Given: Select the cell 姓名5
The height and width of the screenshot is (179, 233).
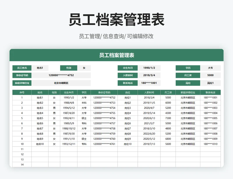Looking at the screenshot, I should pos(40,118).
